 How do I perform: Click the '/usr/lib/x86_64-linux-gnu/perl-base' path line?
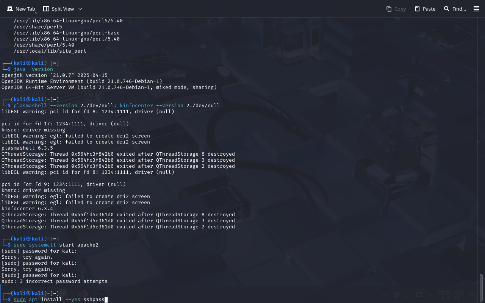(x=67, y=33)
